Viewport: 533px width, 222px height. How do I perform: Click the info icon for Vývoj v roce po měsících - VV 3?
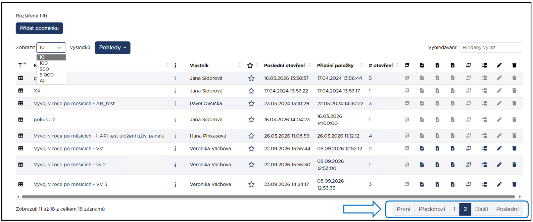175,184
